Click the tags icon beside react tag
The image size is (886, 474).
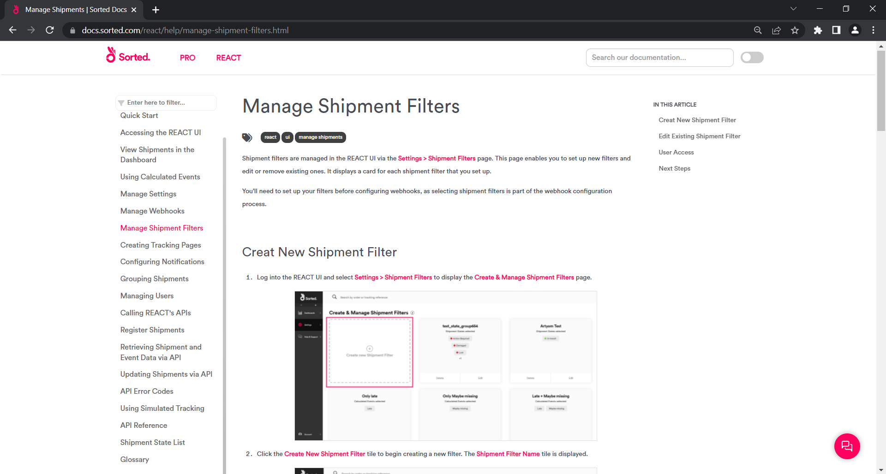pos(247,137)
